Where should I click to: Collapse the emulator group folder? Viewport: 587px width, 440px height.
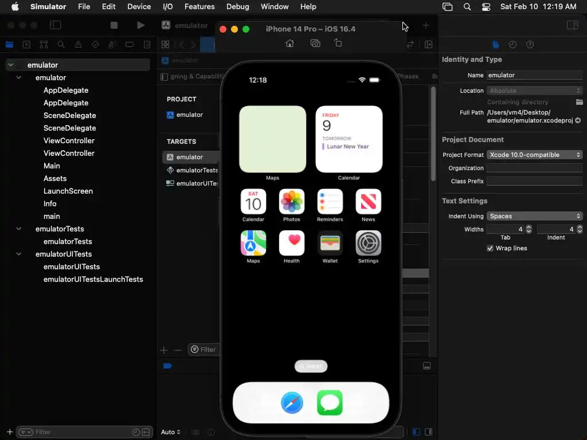click(19, 77)
